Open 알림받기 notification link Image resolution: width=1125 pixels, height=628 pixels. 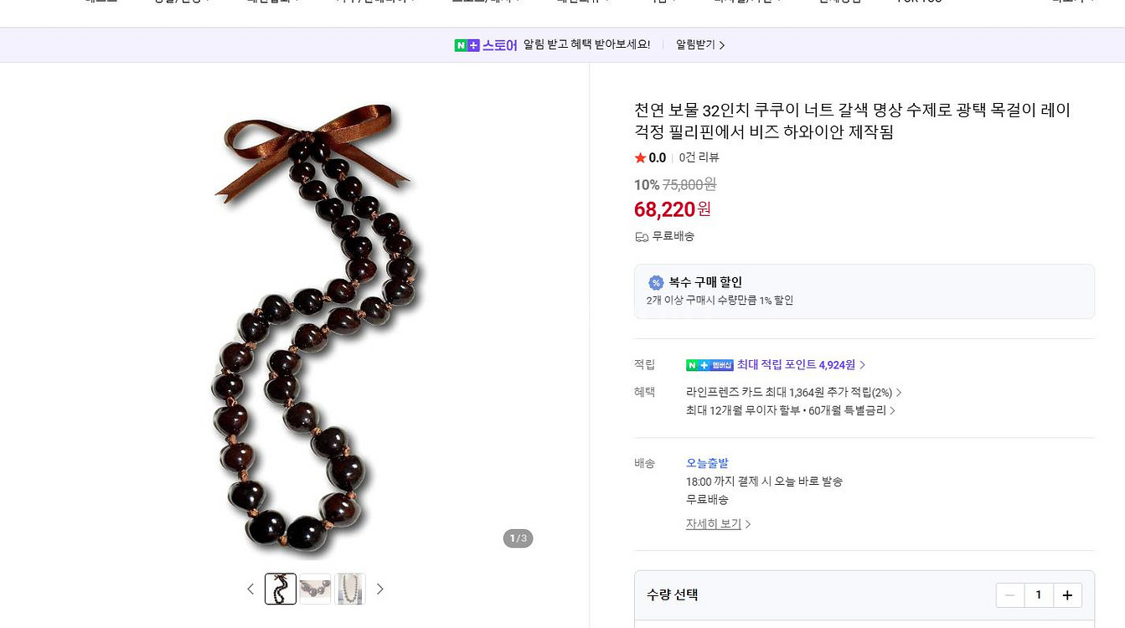700,45
